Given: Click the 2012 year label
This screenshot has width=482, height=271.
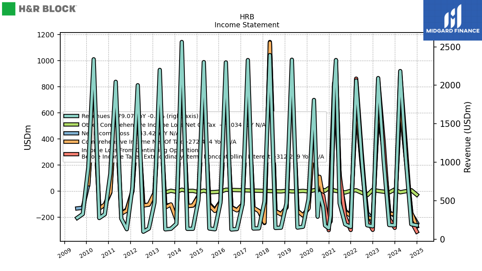Looking at the screenshot, I should pyautogui.click(x=130, y=253).
